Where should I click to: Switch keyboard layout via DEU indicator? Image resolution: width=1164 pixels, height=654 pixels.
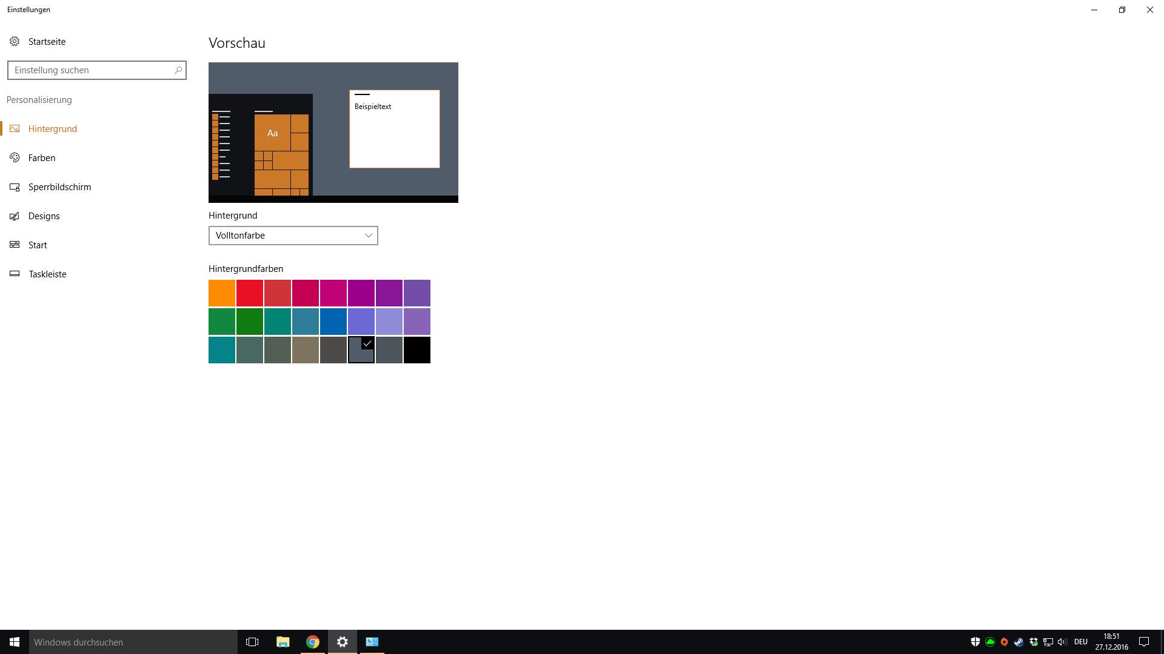pyautogui.click(x=1082, y=642)
